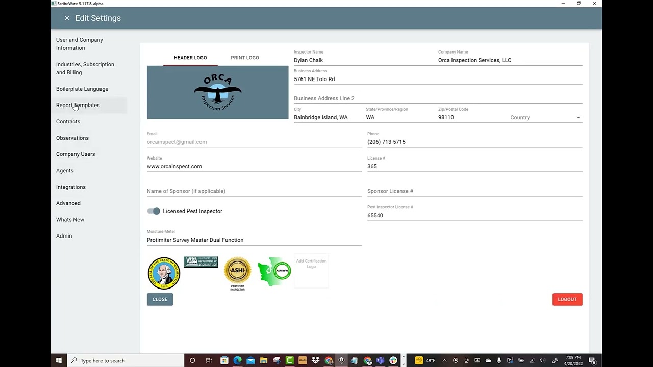Open OneDrive from the system tray
The image size is (653, 367).
(488, 360)
